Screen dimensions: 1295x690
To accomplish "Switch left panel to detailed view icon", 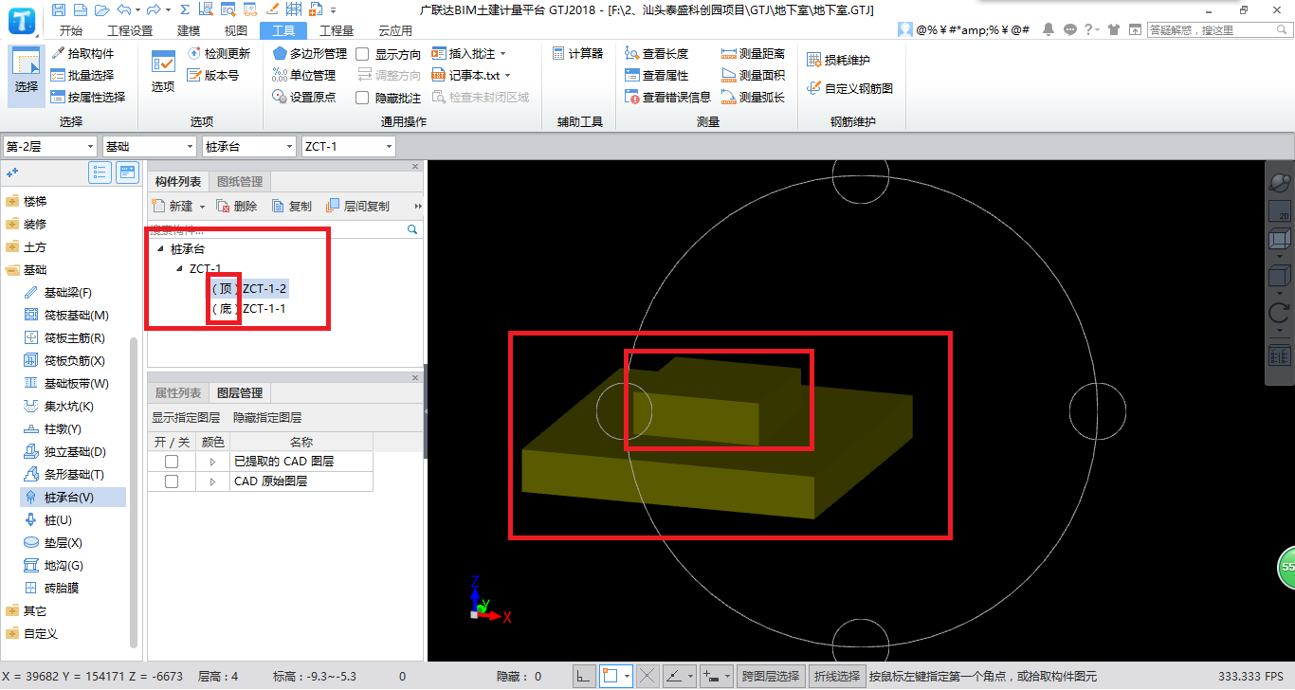I will (x=127, y=172).
